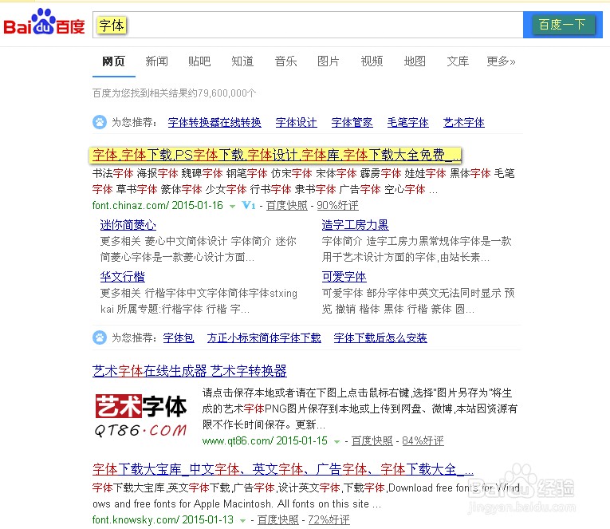This screenshot has height=529, width=610.
Task: Open the 可爱字体 sublink
Action: click(344, 277)
